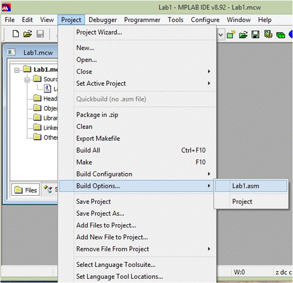Choose Set Language Tool Locations... entry
The image size is (293, 283).
coord(138,276)
